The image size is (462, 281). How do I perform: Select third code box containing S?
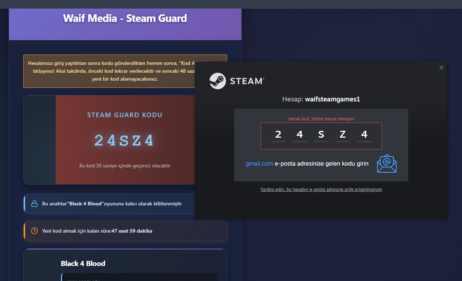click(x=321, y=135)
